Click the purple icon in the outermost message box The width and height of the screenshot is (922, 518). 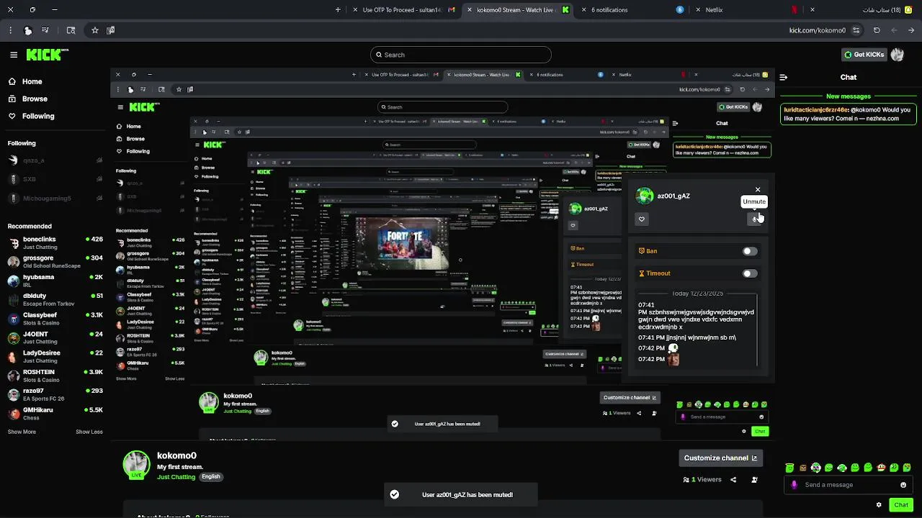coord(795,485)
